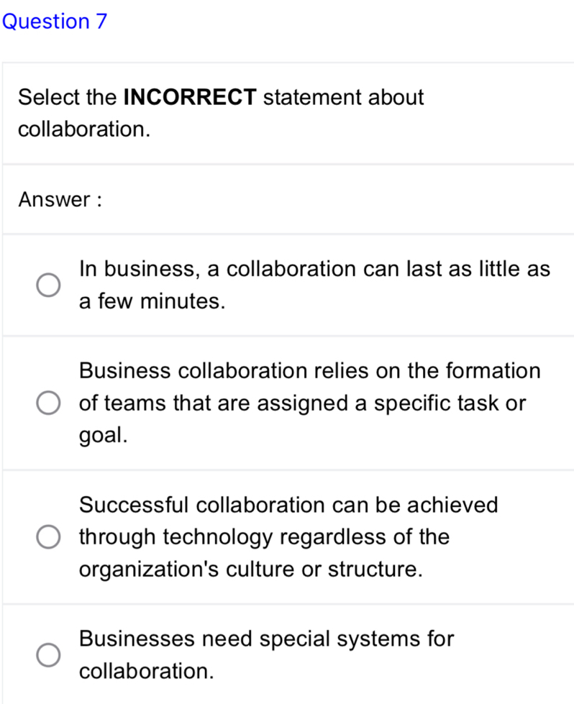Viewport: 574px width, 704px height.
Task: Click the last word 'collaboration.' in fourth option
Action: pos(147,671)
